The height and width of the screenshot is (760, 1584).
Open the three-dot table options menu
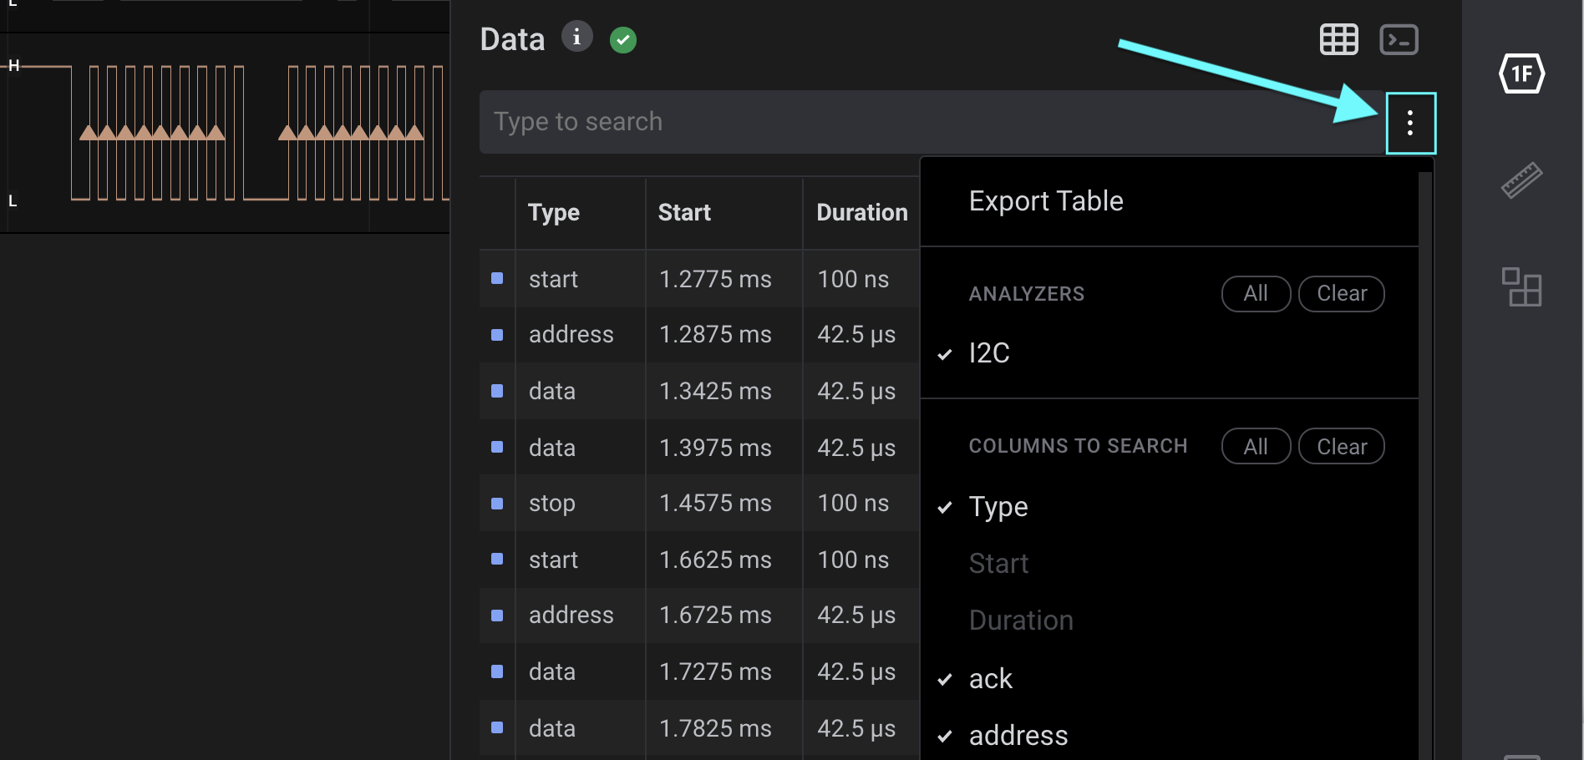pos(1410,122)
